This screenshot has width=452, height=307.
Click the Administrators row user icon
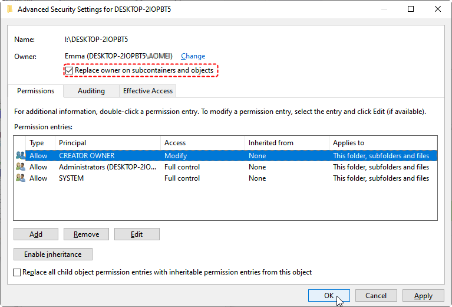click(21, 167)
